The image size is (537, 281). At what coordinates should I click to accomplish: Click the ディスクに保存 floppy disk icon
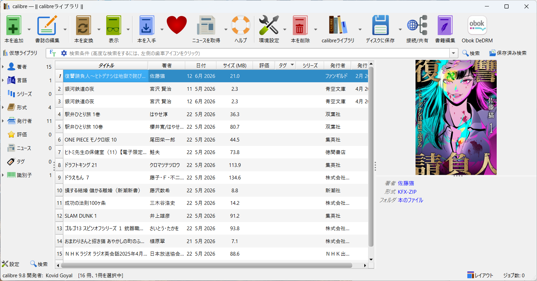[x=380, y=25]
